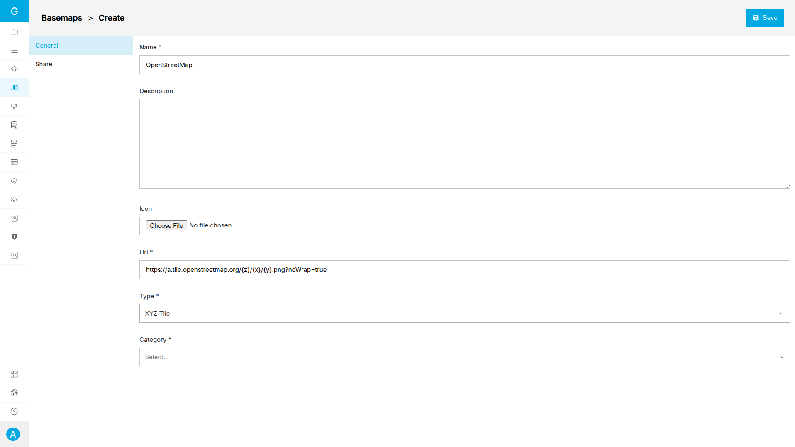Click into the Description text area

coord(464,144)
